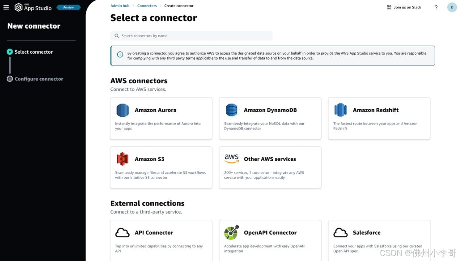Go to Admin hub breadcrumb
The image size is (458, 261).
tap(120, 6)
